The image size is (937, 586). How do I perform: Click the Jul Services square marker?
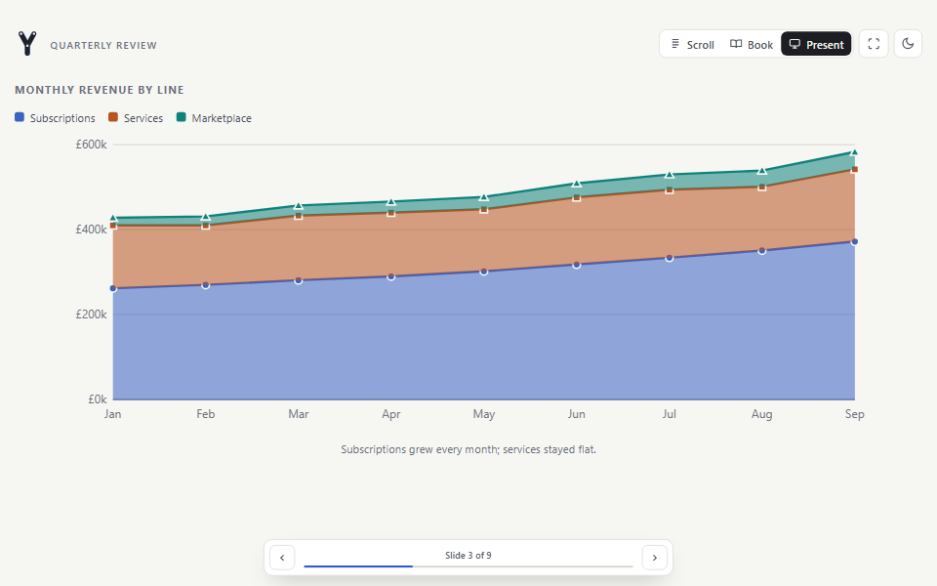click(x=670, y=189)
